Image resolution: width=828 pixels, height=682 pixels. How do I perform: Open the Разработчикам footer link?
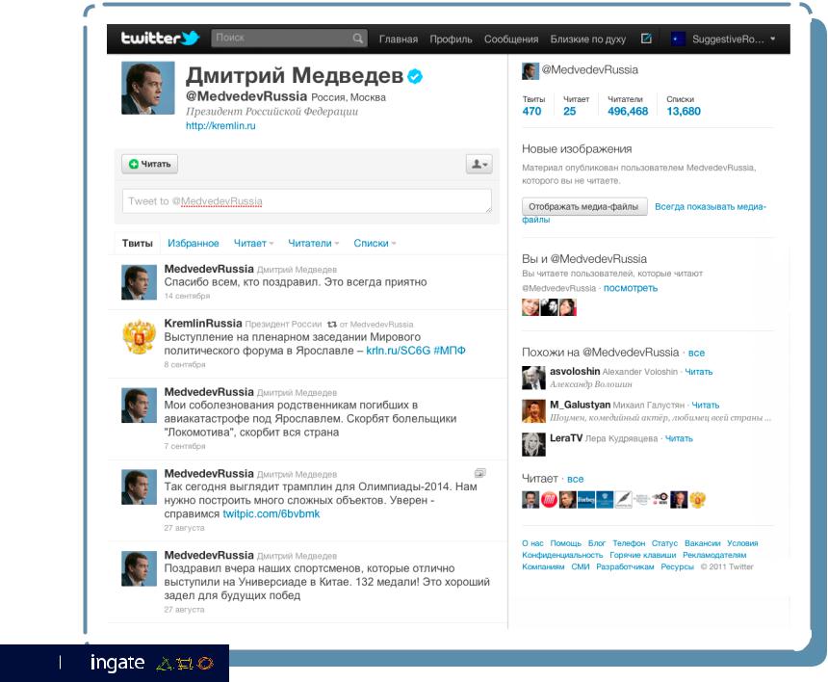[625, 566]
